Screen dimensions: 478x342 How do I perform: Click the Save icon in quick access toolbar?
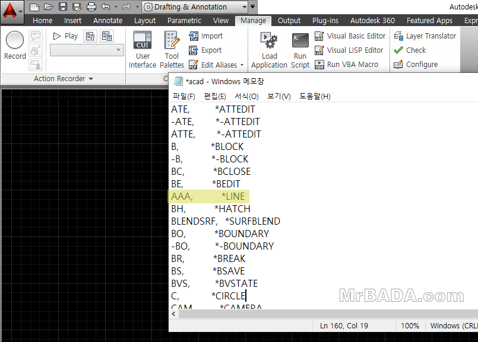point(63,7)
